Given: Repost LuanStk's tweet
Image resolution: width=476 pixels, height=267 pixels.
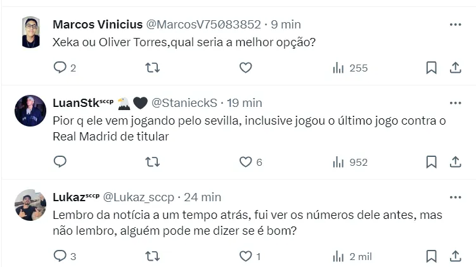Looking at the screenshot, I should pos(153,162).
